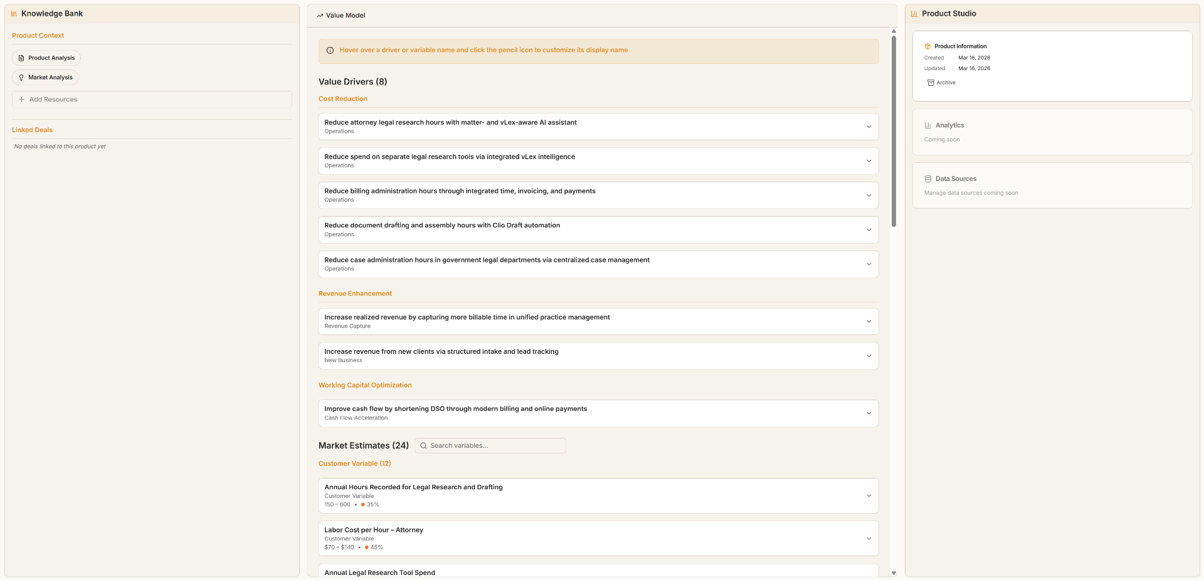
Task: Click orange confidence dot beside 35%
Action: 363,505
